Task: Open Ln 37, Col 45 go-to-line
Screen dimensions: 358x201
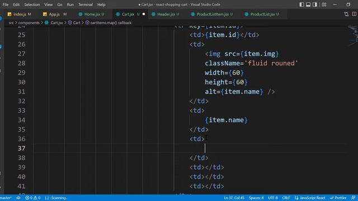Action: point(234,198)
